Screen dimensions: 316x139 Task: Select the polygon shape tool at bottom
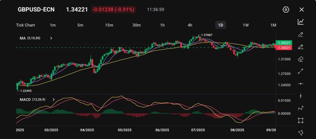(301, 133)
